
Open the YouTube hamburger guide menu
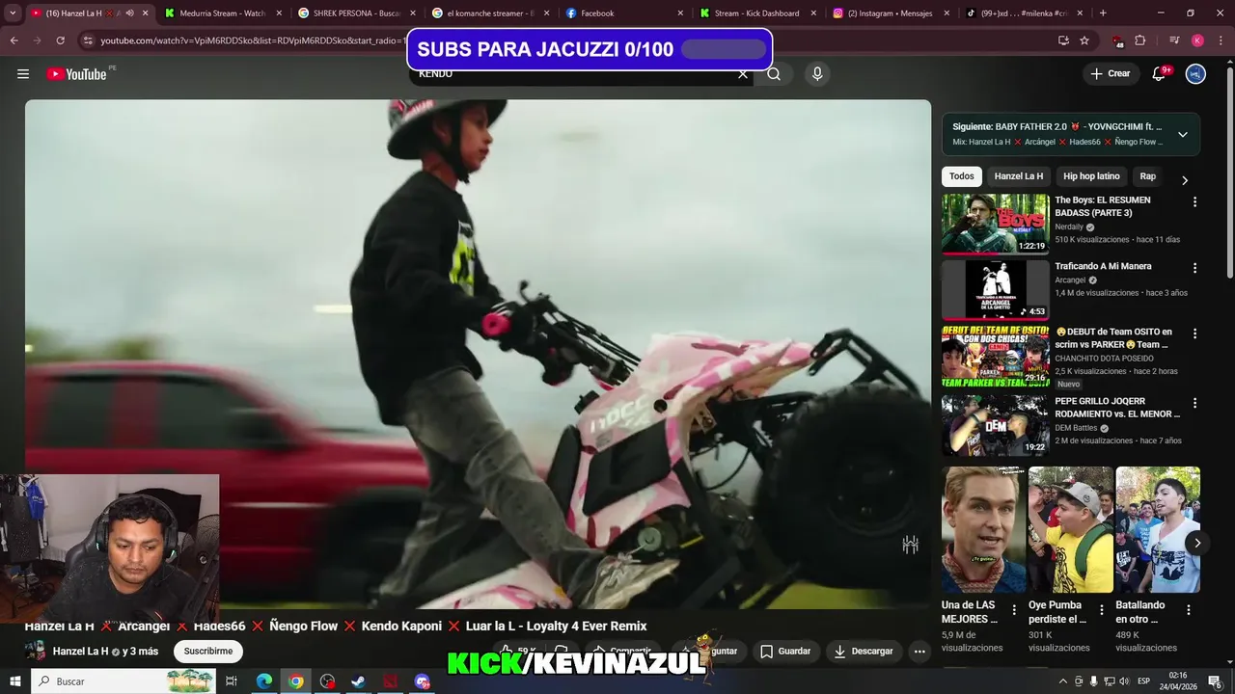[23, 74]
